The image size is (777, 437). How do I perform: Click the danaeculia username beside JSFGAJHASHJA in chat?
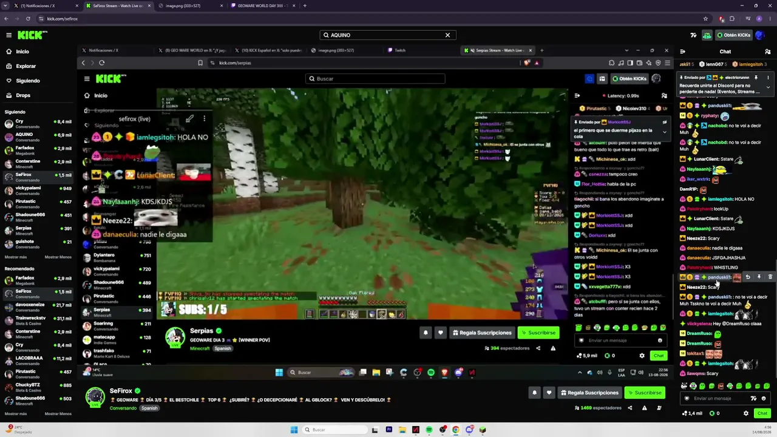(699, 258)
